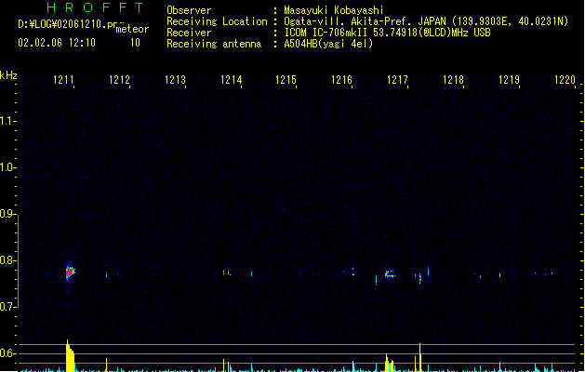Image resolution: width=585 pixels, height=372 pixels.
Task: Click time axis marker 1216
Action: tap(341, 80)
